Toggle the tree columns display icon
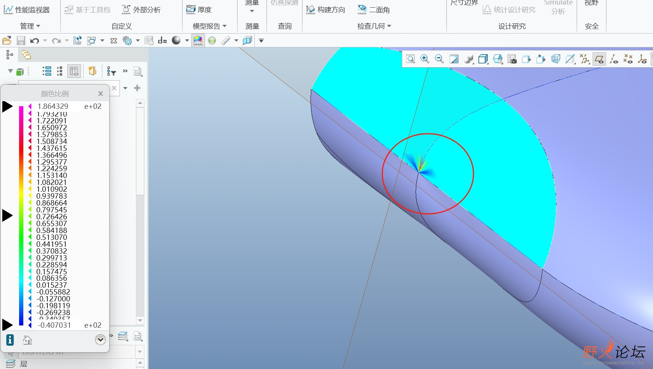The width and height of the screenshot is (653, 369). tap(74, 71)
